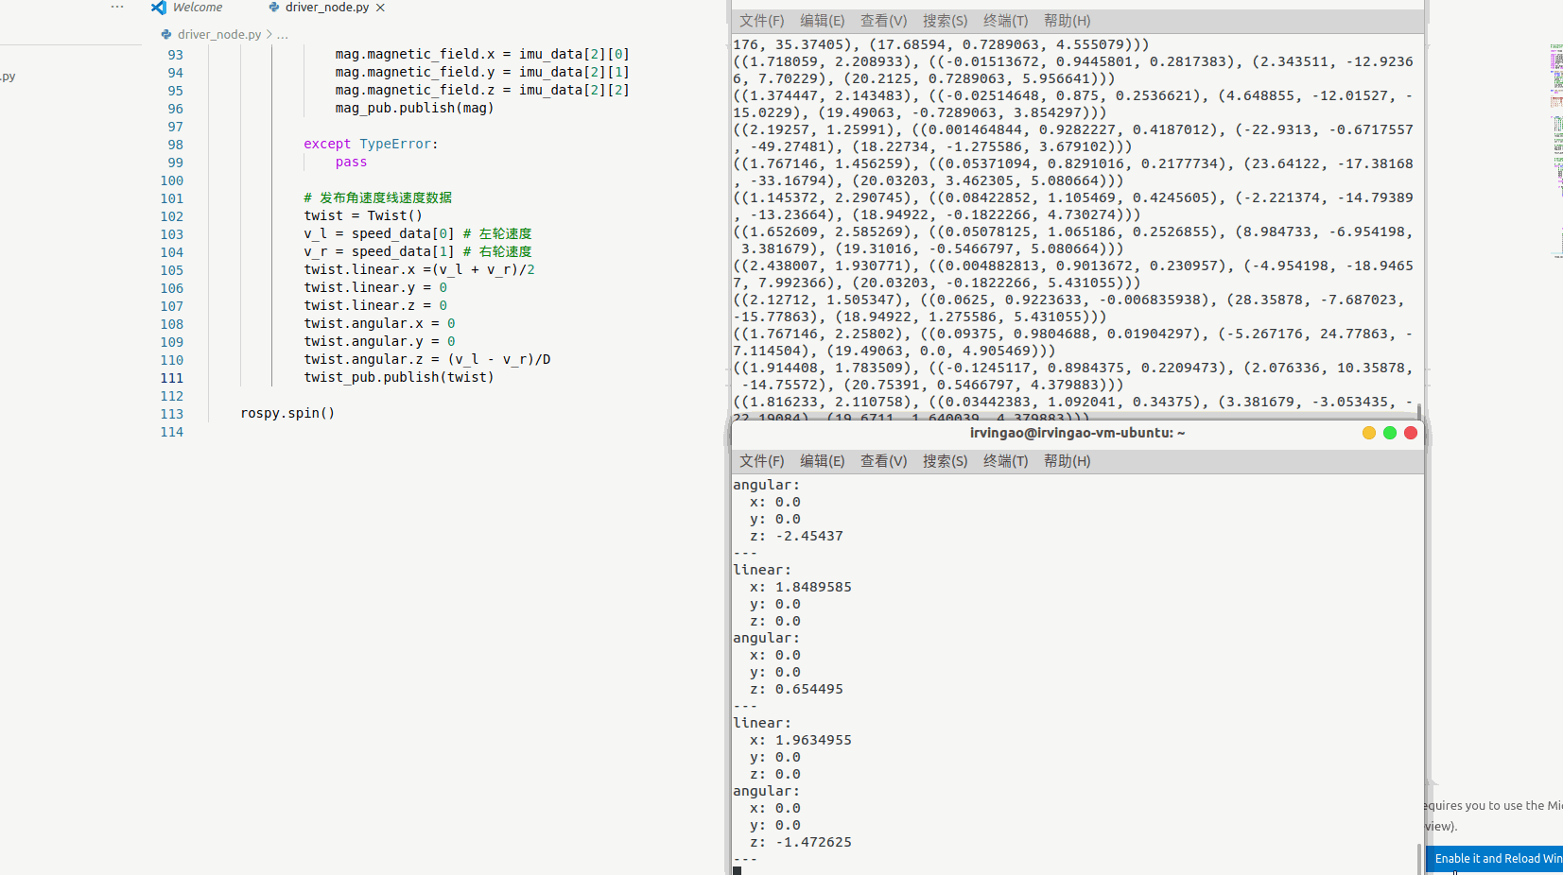Click the 'except TypeError:' code line
The width and height of the screenshot is (1563, 875).
click(x=371, y=144)
